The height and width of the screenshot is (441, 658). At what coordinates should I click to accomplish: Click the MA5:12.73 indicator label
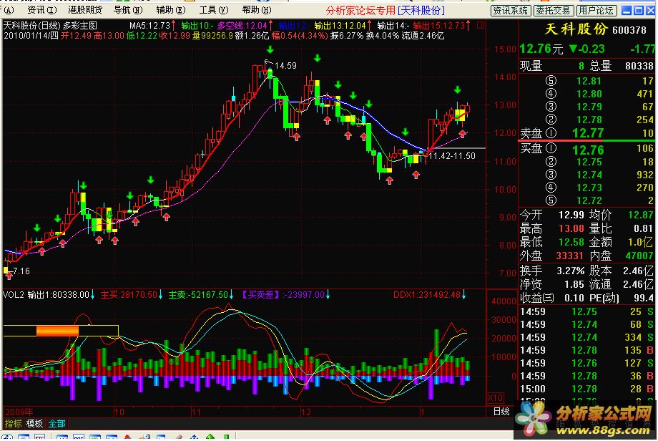(x=149, y=26)
